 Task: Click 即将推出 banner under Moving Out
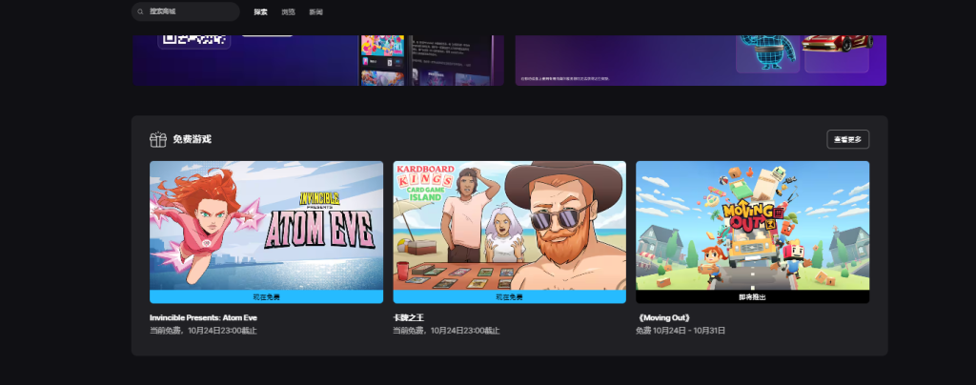tap(752, 296)
